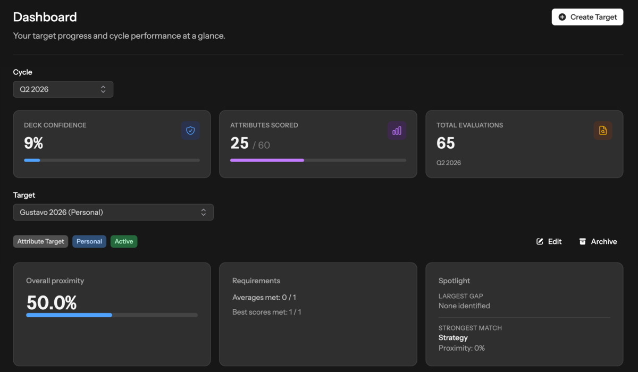This screenshot has height=372, width=638.
Task: Click the Deck Confidence progress bar
Action: tap(112, 160)
